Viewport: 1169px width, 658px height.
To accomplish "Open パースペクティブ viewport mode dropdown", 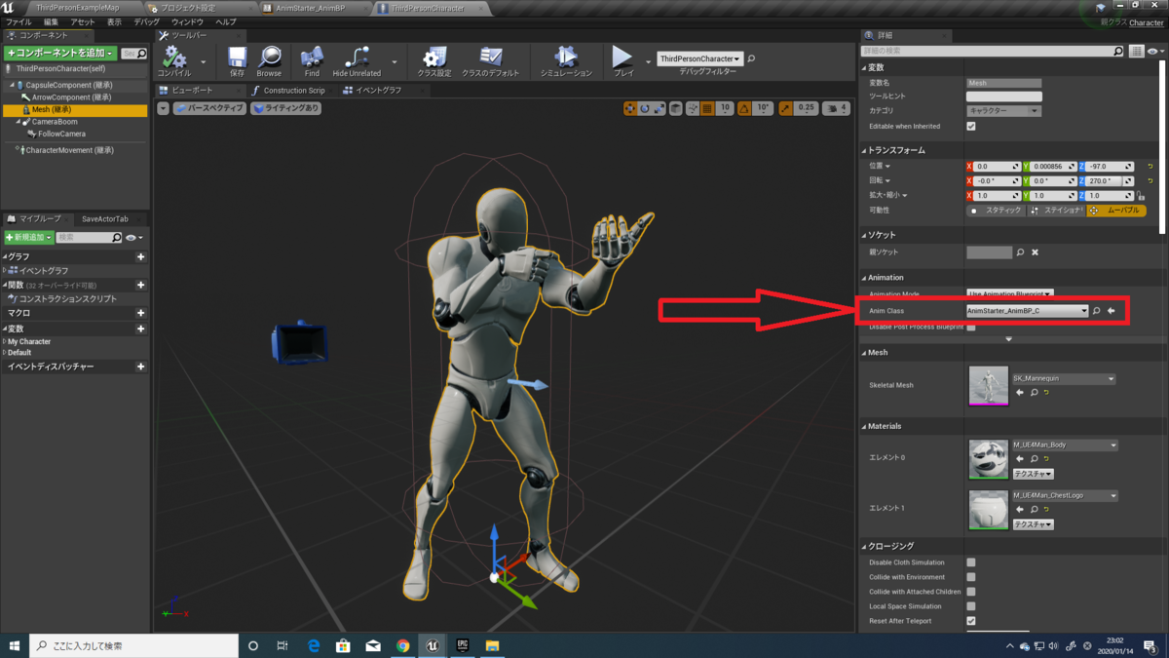I will coord(209,108).
